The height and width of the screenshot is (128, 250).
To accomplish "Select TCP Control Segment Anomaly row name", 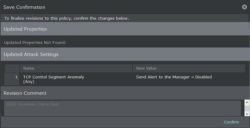I will tap(53, 79).
